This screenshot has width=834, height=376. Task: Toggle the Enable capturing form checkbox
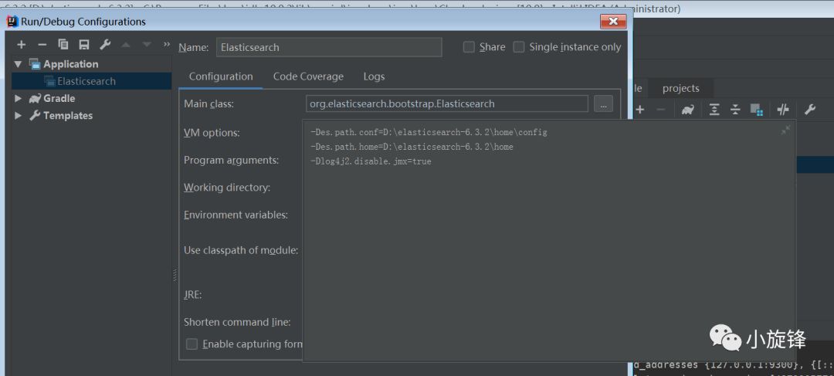tap(192, 344)
